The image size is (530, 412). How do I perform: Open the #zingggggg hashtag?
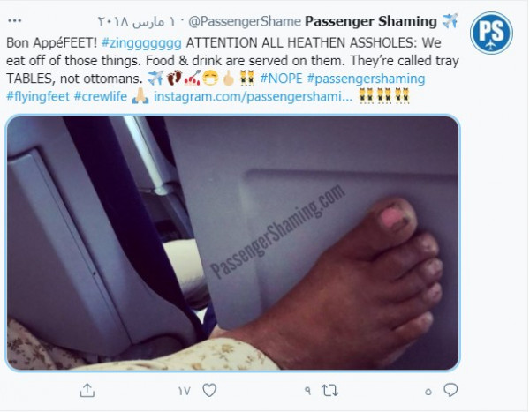pyautogui.click(x=141, y=43)
